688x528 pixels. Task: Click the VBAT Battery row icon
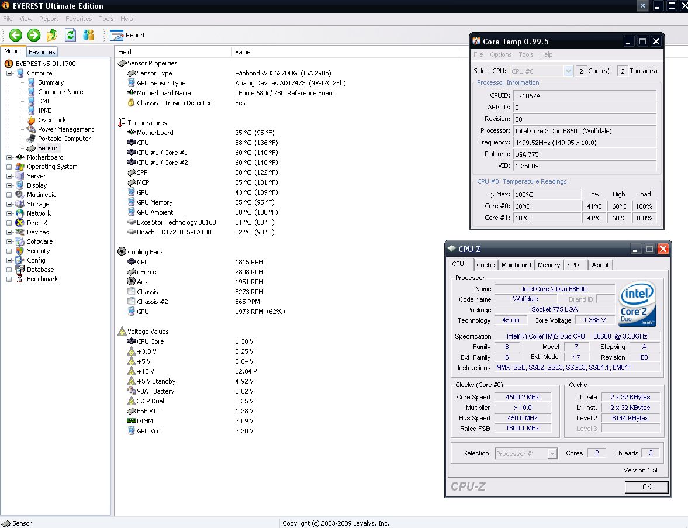click(x=131, y=391)
